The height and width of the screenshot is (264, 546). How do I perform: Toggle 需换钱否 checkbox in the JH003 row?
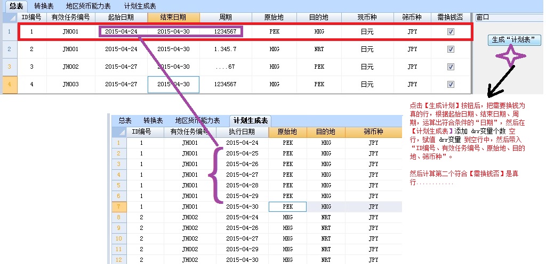(x=451, y=85)
